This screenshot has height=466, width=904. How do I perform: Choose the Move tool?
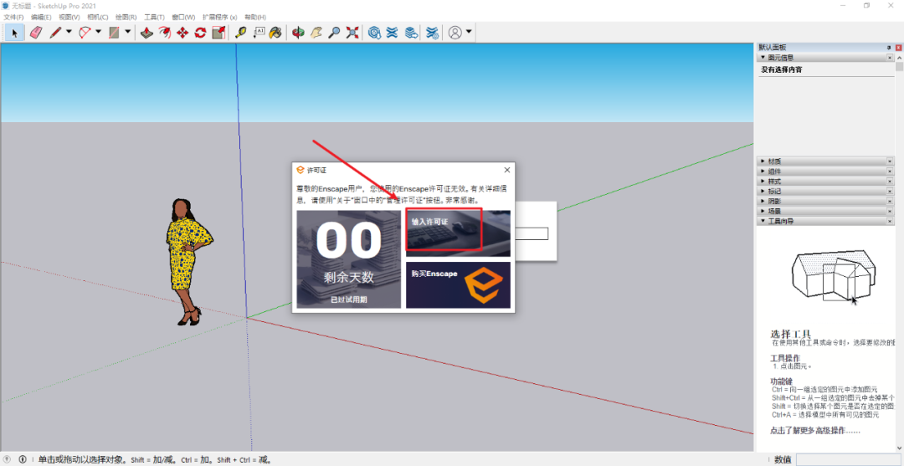[x=182, y=33]
